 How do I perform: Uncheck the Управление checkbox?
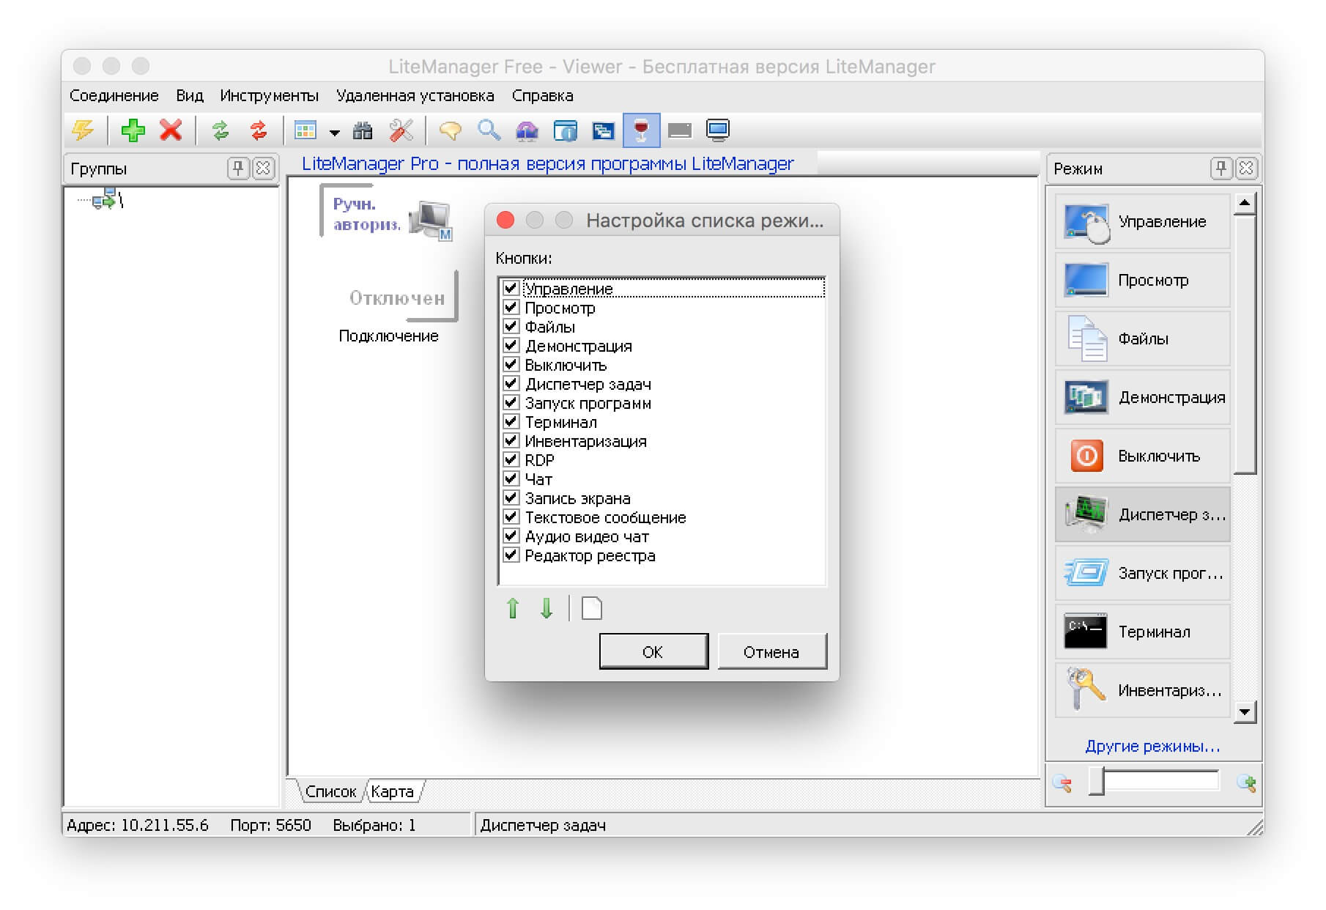(x=511, y=288)
